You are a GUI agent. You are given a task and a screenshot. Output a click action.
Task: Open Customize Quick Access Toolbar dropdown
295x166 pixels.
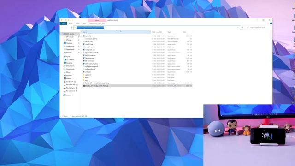[x=71, y=20]
